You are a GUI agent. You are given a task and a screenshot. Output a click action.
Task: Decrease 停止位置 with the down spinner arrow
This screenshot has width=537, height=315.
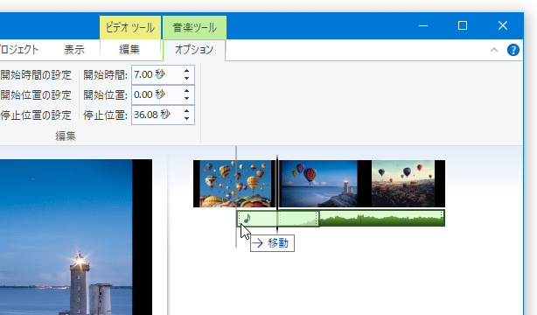click(x=186, y=119)
